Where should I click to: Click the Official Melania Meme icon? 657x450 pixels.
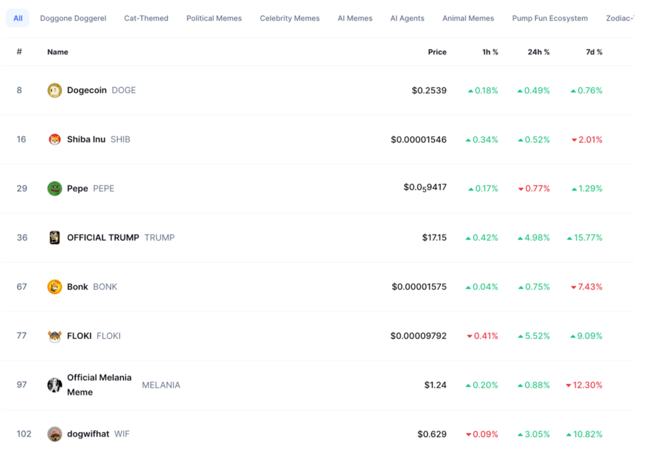[55, 385]
